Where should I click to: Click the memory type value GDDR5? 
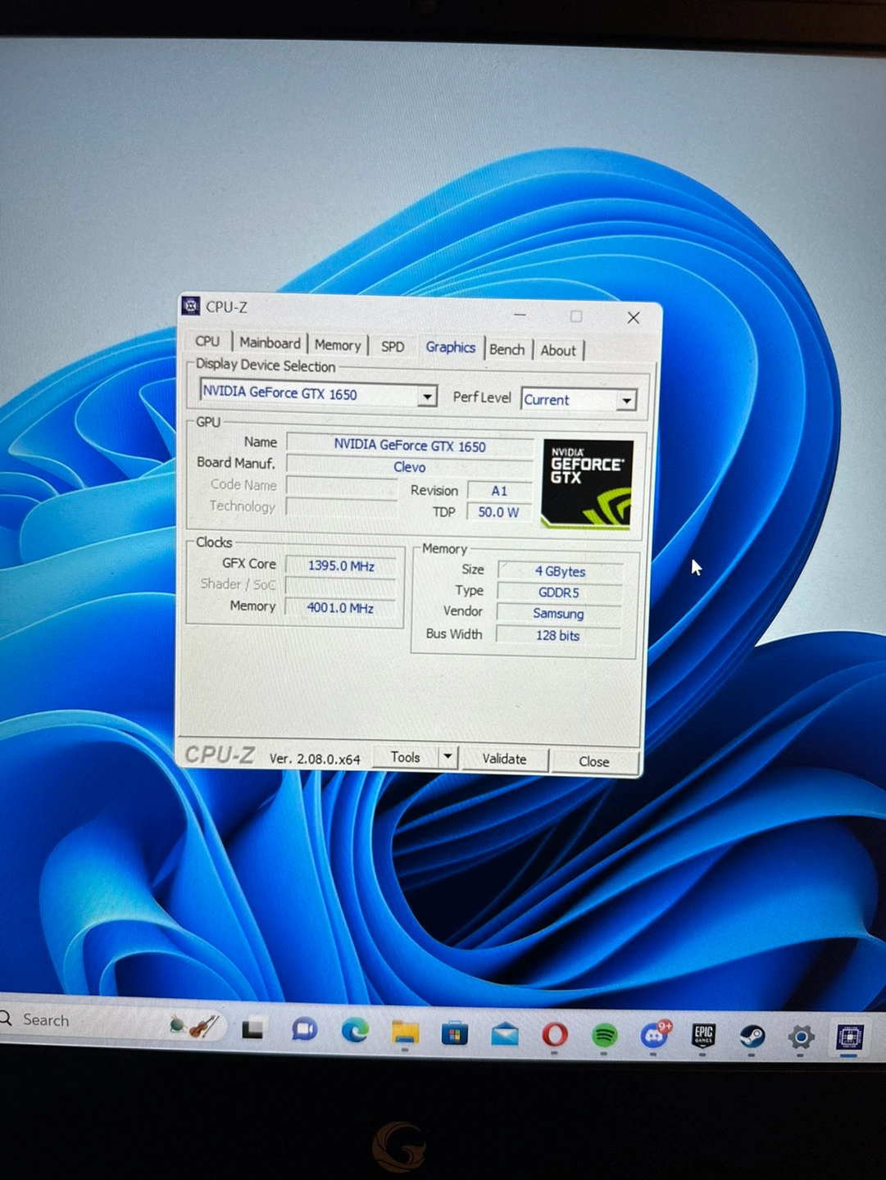(x=559, y=592)
